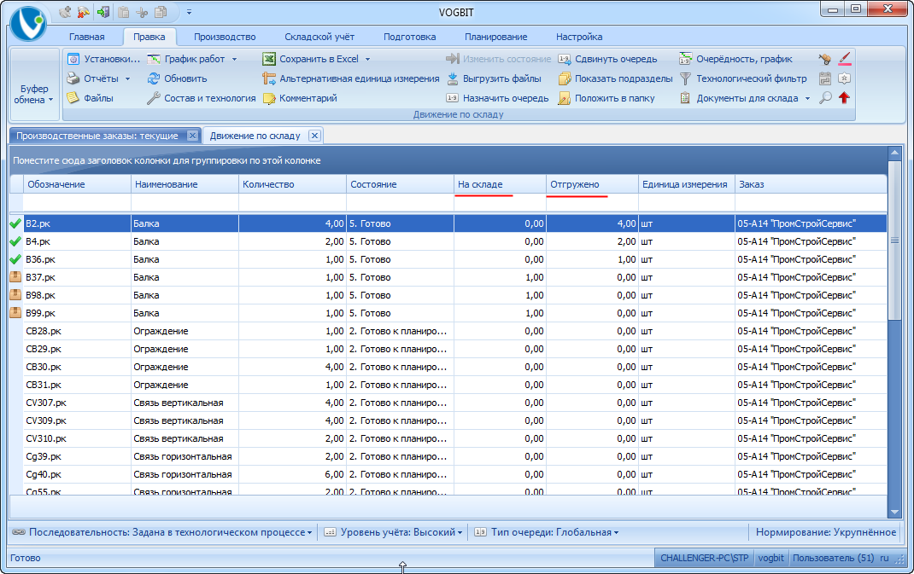Click the box icon on B98.рк row
914x574 pixels.
coord(15,295)
